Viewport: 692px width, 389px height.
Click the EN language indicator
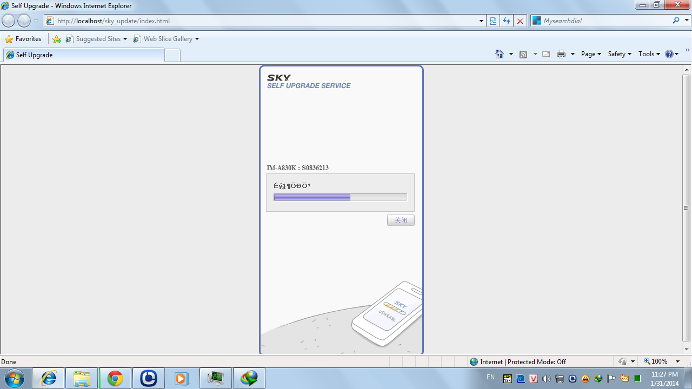(490, 377)
